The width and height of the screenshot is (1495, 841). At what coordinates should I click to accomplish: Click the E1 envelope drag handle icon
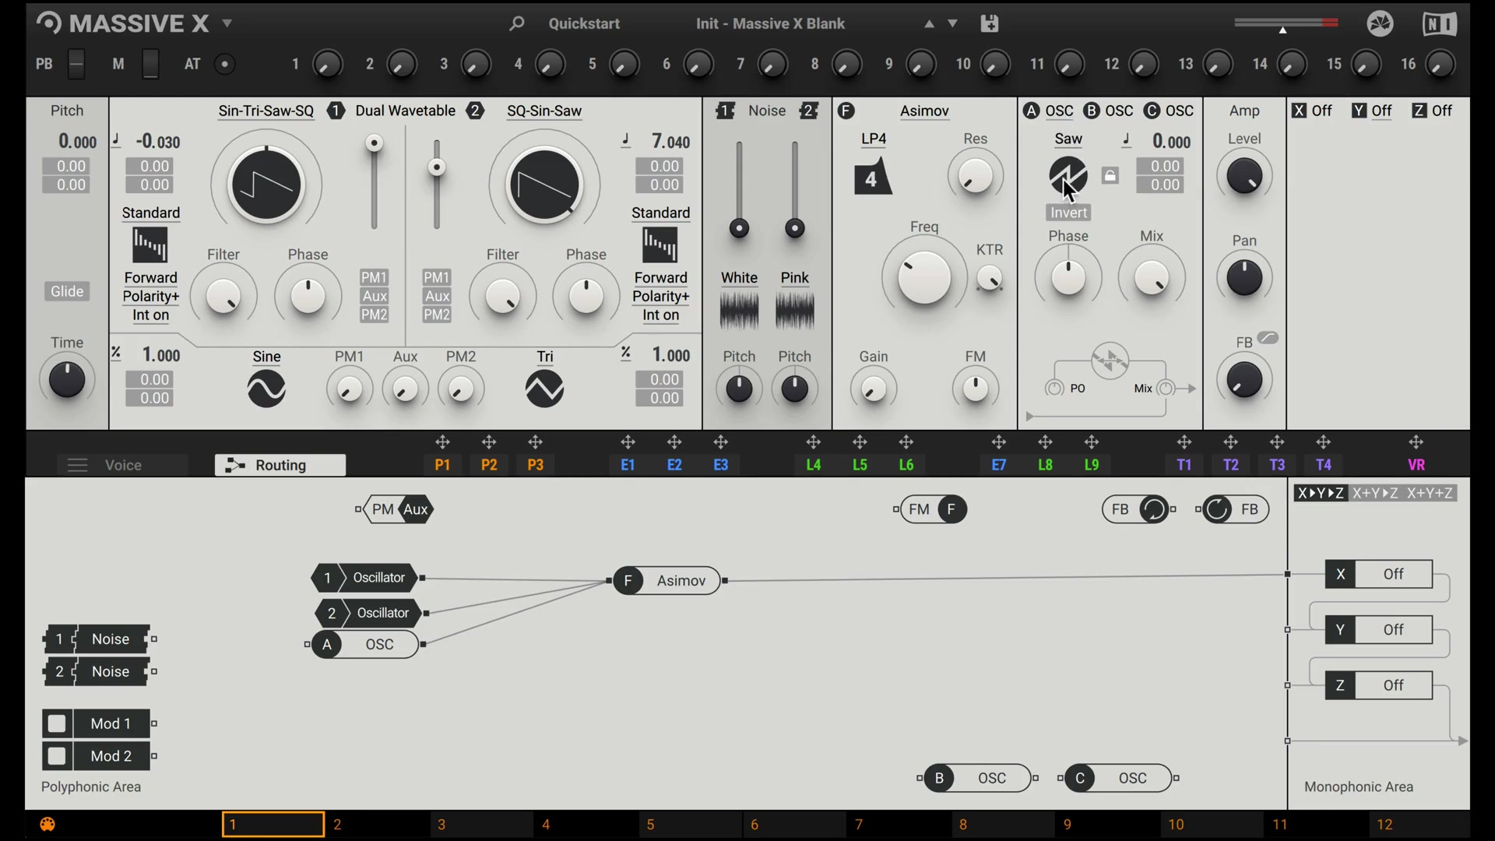tap(628, 442)
